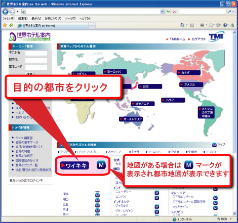Click the Feeds icon in command bar
The height and width of the screenshot is (223, 238).
(192, 25)
